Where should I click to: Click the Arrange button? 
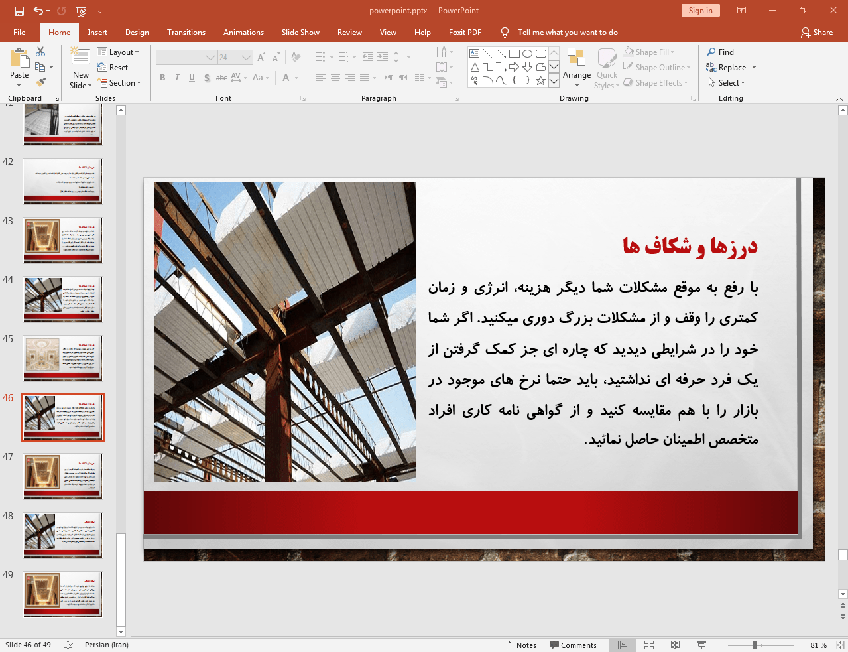[577, 67]
